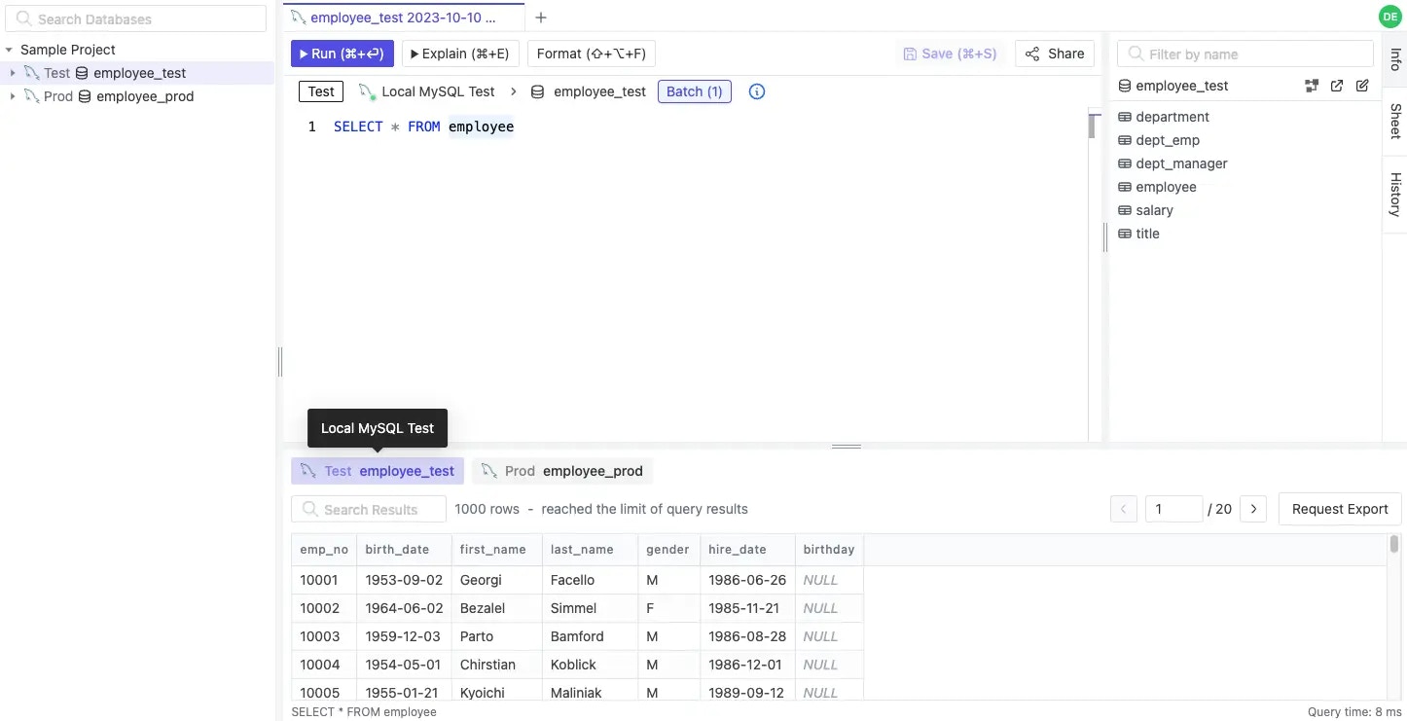Click the database icon next to employee_prod

[x=85, y=96]
